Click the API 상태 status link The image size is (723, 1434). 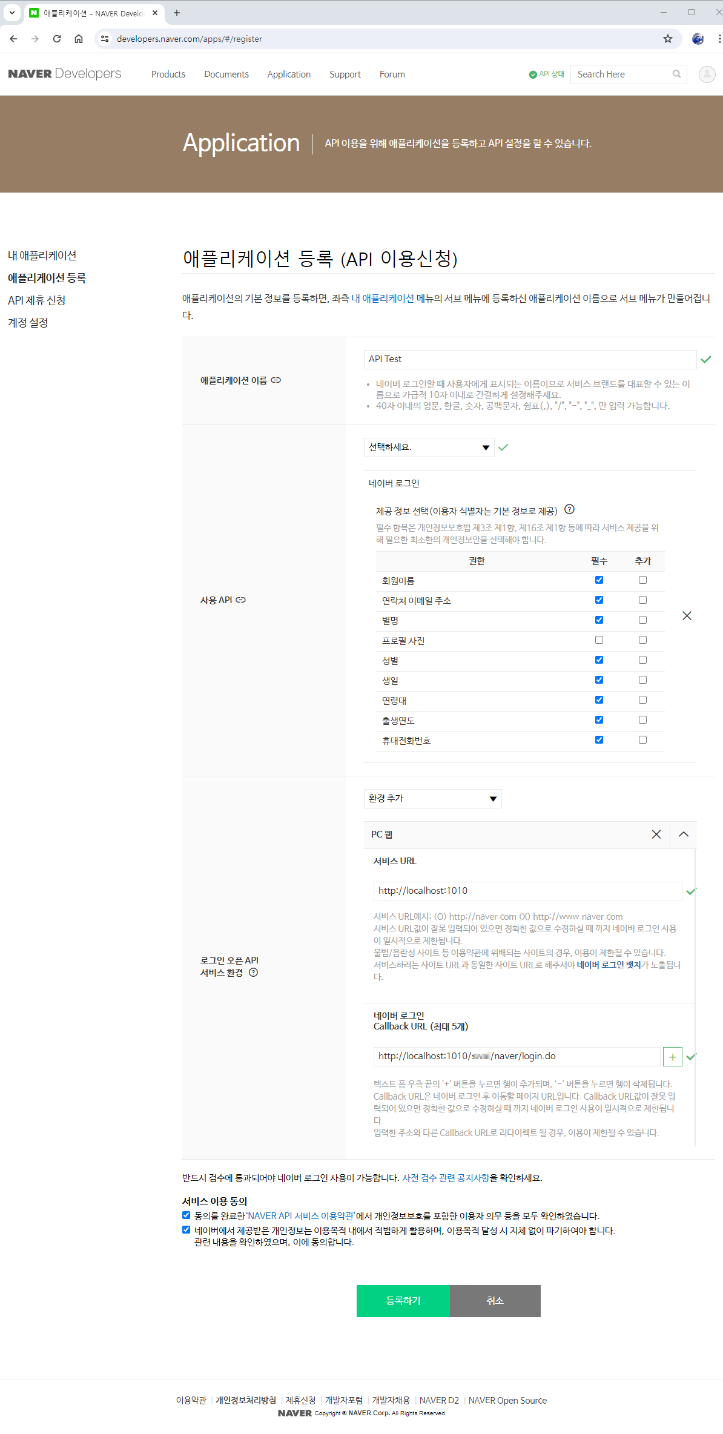coord(547,74)
